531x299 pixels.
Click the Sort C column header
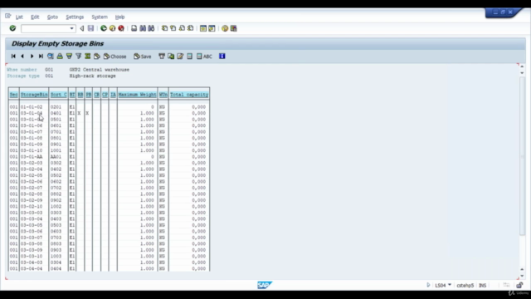tap(59, 95)
